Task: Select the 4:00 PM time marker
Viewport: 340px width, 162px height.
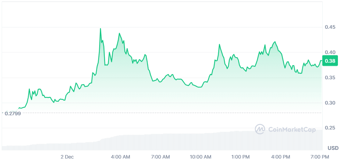Action: 281,157
